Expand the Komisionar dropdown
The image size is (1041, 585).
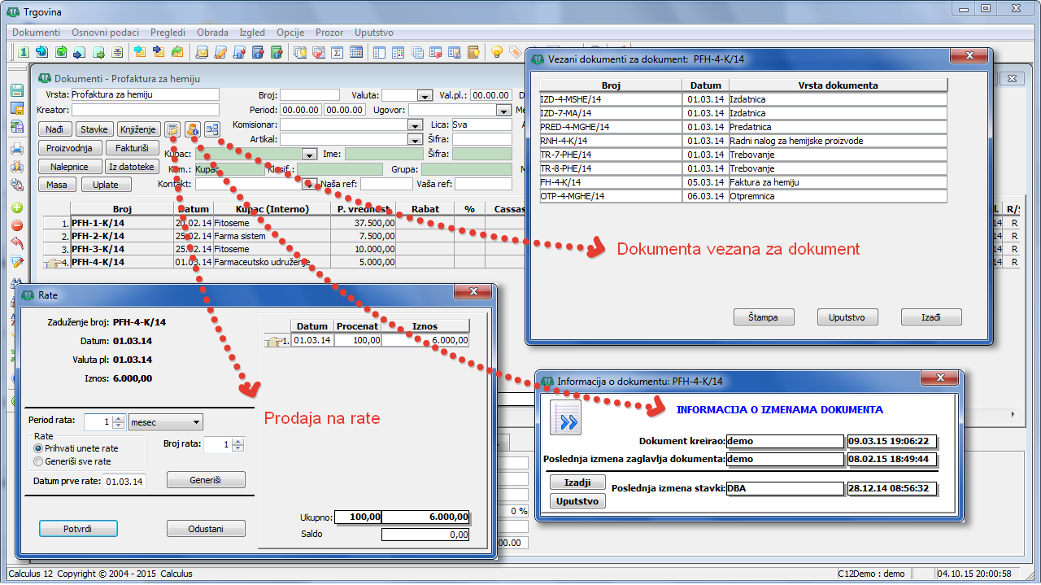[x=415, y=125]
